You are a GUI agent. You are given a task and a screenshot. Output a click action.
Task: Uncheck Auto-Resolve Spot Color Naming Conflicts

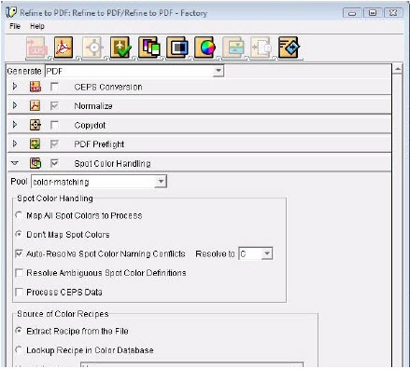point(20,253)
